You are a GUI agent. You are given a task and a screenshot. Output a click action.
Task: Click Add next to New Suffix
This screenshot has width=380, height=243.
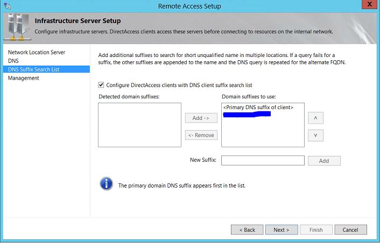pos(324,161)
